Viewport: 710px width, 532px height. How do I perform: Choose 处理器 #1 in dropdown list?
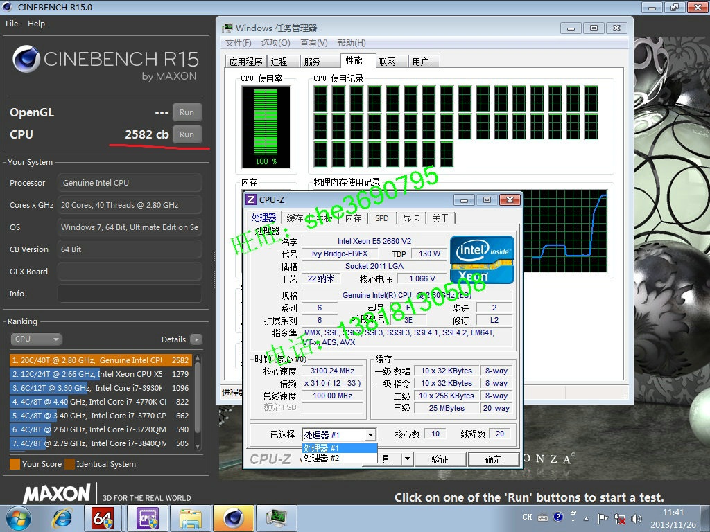tap(339, 448)
